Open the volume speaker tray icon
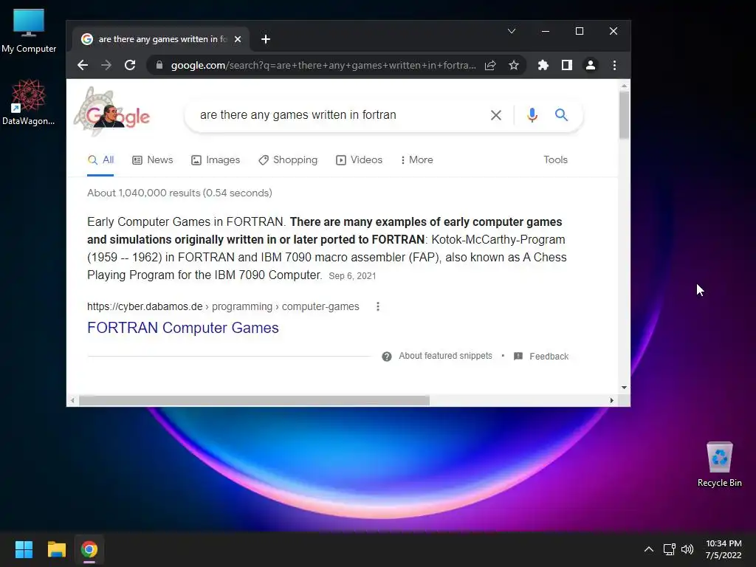 pos(687,549)
